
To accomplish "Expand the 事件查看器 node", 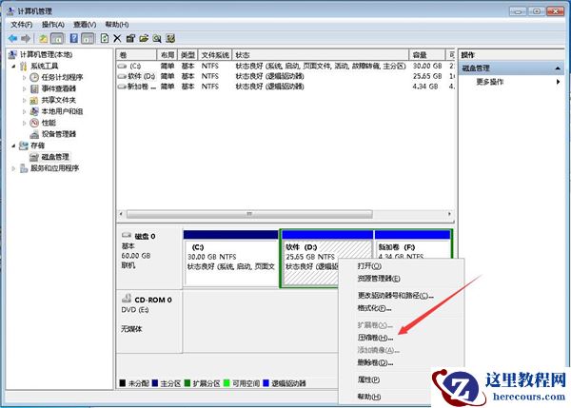I will [x=25, y=88].
